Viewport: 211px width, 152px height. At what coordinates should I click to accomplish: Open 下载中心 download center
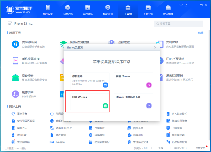148,9
